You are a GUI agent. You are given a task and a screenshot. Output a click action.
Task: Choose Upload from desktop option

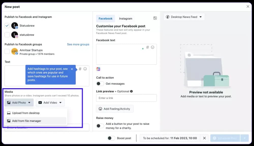pyautogui.click(x=26, y=113)
